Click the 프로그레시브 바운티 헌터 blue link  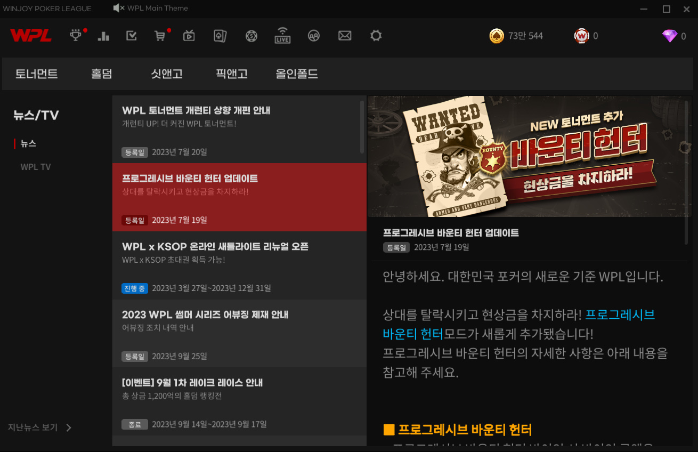tap(620, 315)
